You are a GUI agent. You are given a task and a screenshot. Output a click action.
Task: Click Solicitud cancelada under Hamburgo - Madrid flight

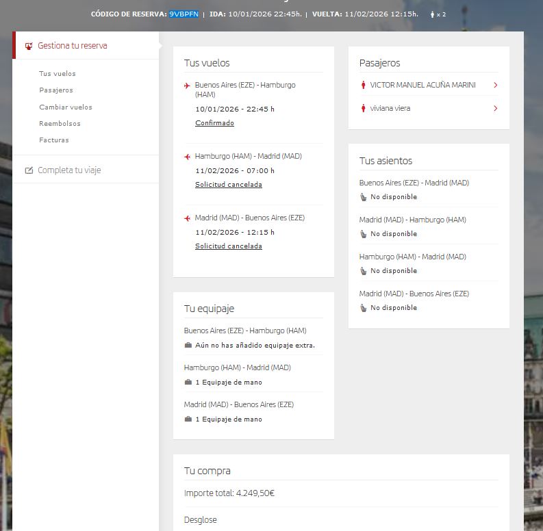click(228, 185)
